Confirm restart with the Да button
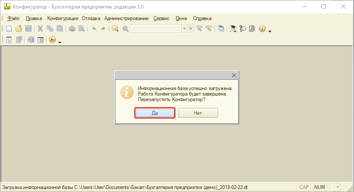This screenshot has height=192, width=354. [x=155, y=113]
